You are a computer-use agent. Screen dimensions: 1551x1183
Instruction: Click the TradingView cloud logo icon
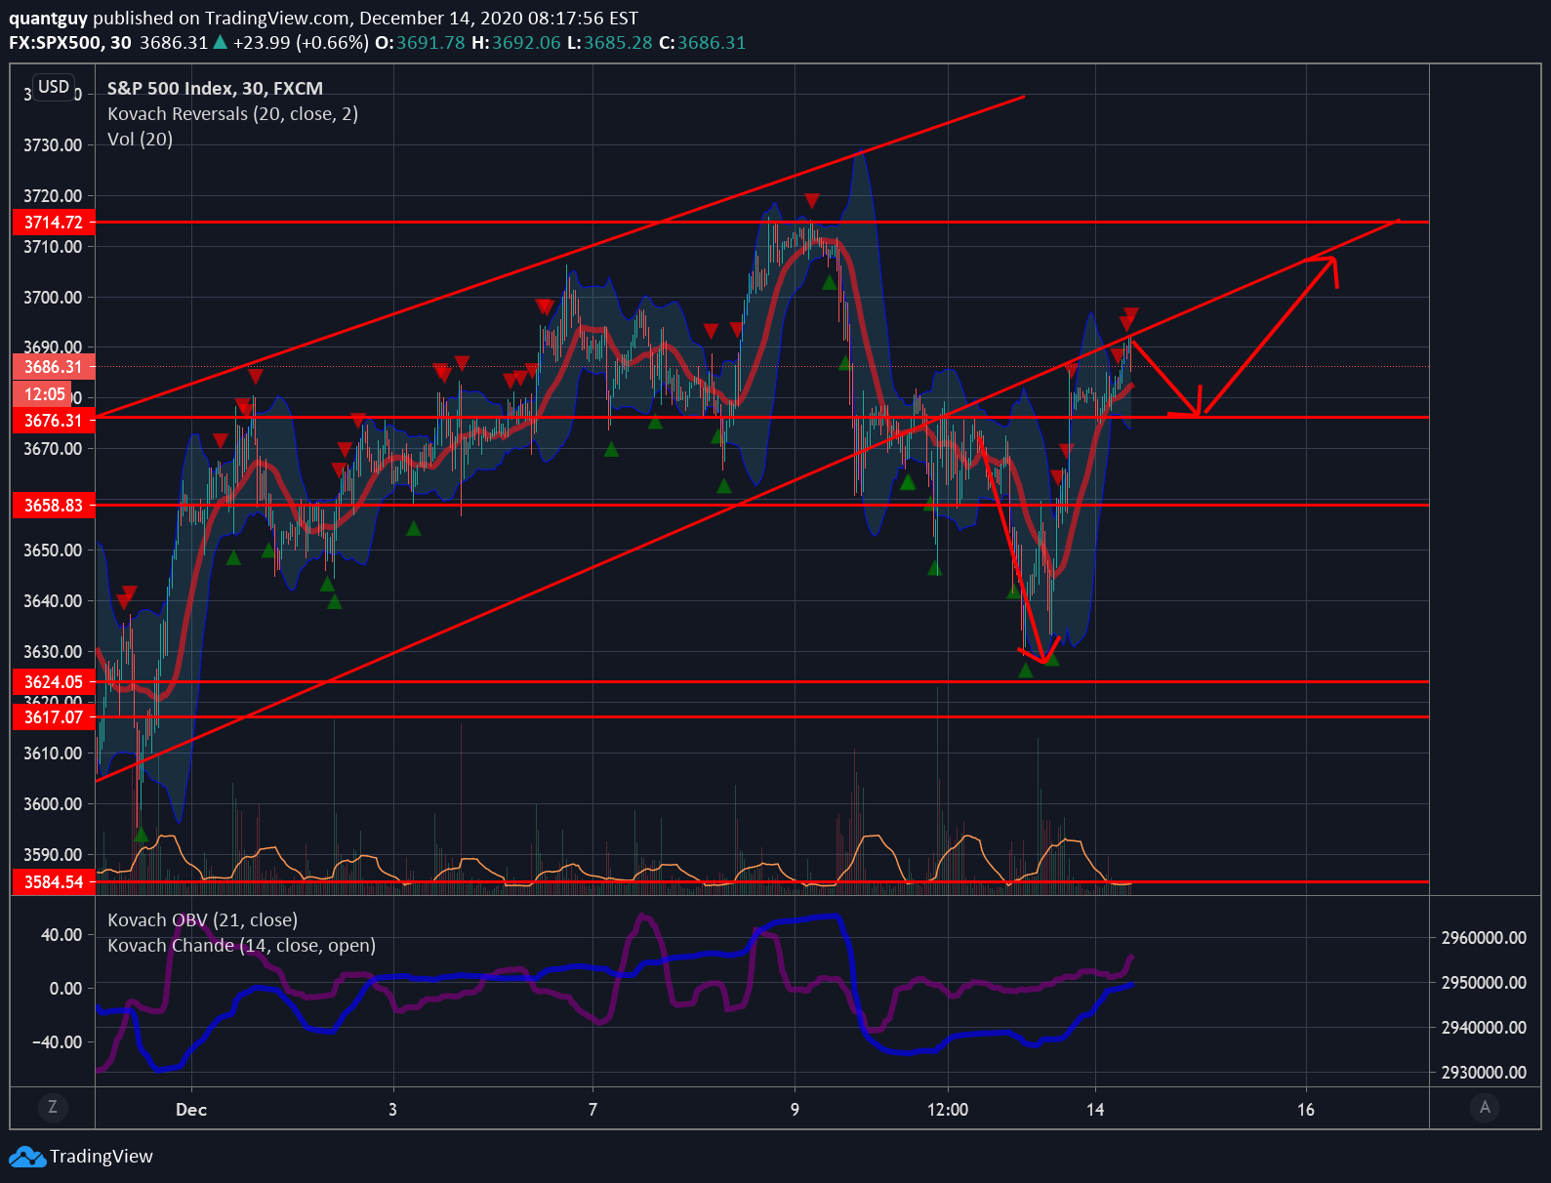tap(27, 1157)
